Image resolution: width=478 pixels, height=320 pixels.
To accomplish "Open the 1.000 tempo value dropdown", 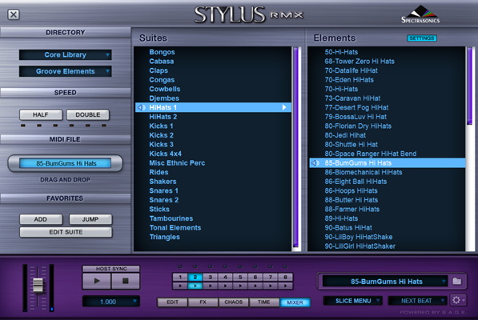I will click(111, 302).
